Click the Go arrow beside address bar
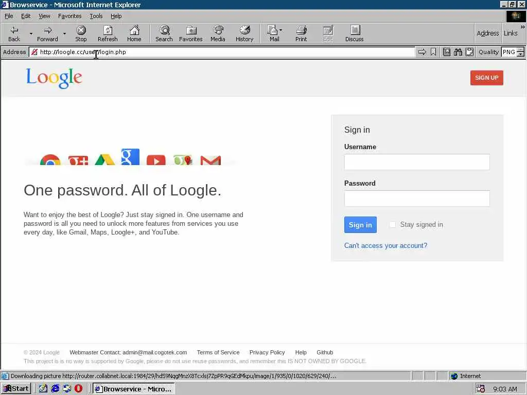Viewport: 527px width, 395px height. click(x=422, y=52)
